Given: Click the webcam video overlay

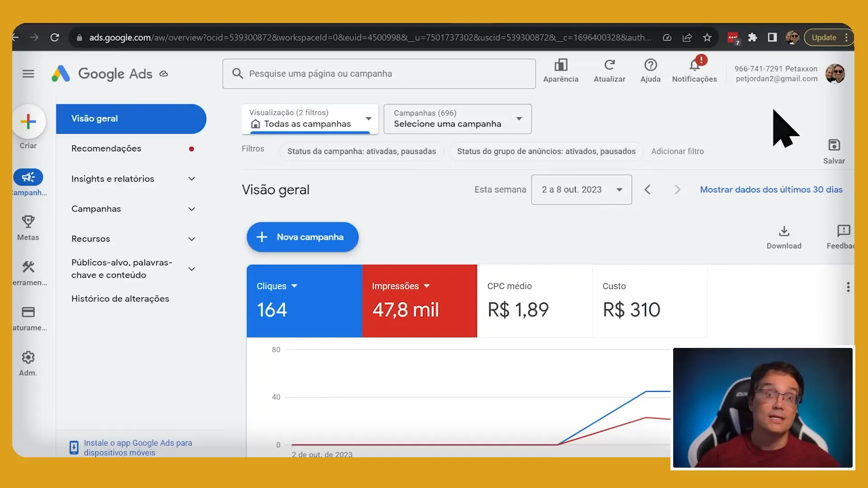Looking at the screenshot, I should pos(763,408).
